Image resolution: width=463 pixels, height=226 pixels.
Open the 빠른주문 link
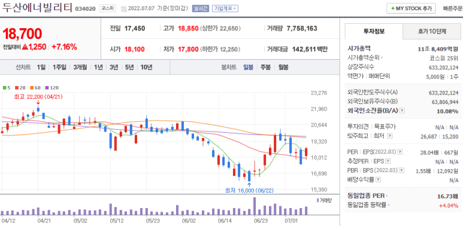click(x=453, y=8)
